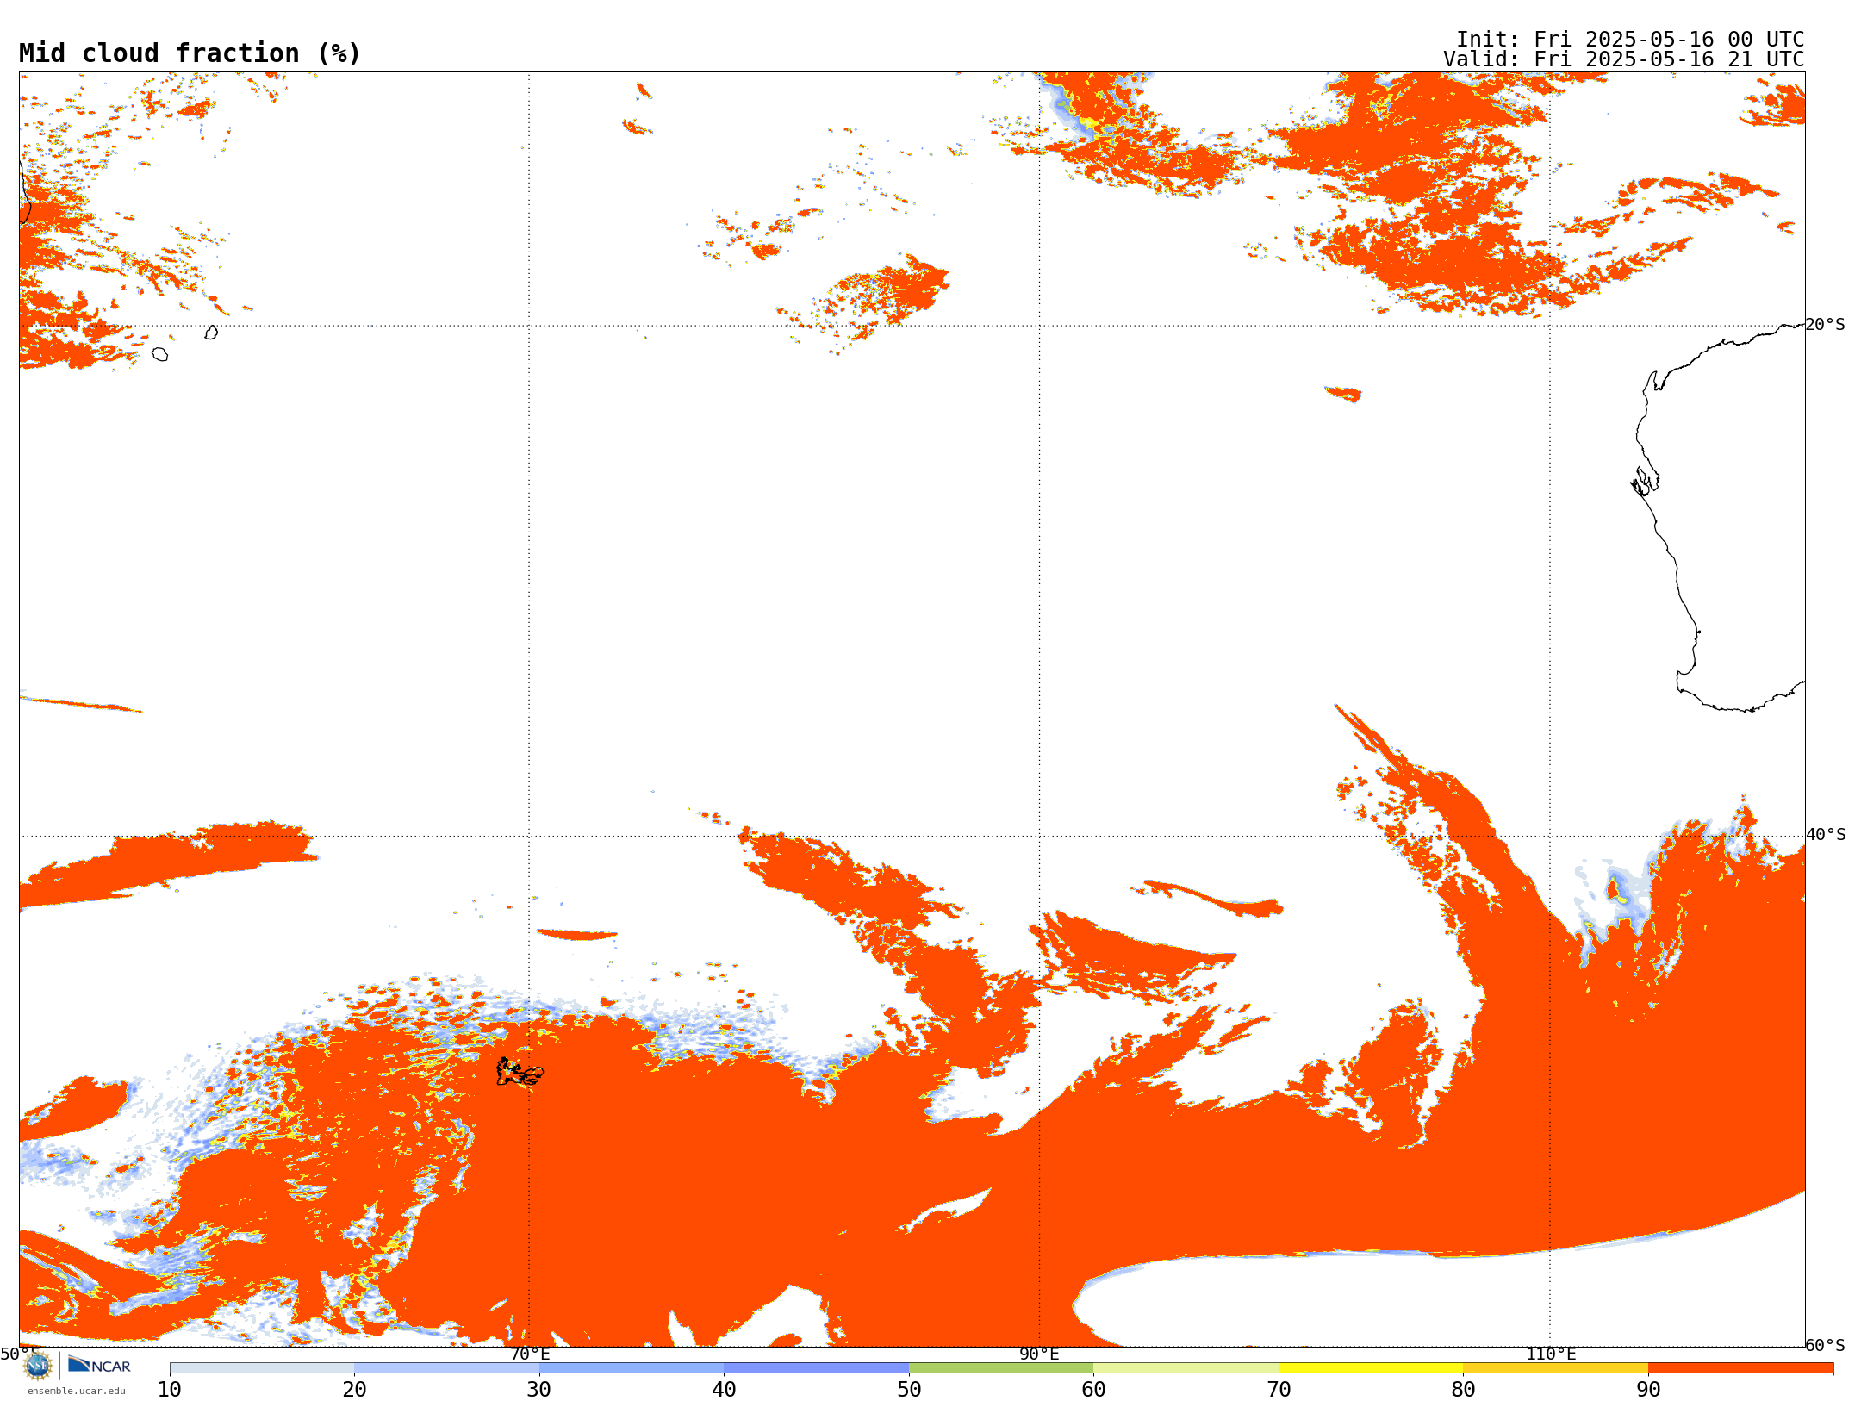
Task: Click the 'Init: Fri 2025-05-16 00 UTC' text
Action: click(x=1630, y=40)
